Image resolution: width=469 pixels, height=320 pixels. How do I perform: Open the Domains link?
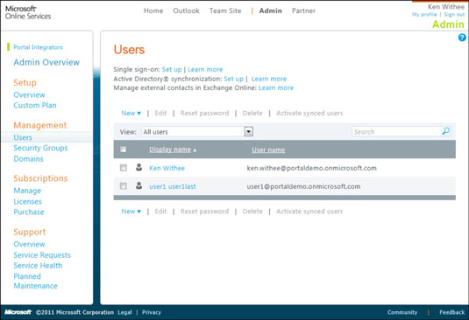click(28, 159)
